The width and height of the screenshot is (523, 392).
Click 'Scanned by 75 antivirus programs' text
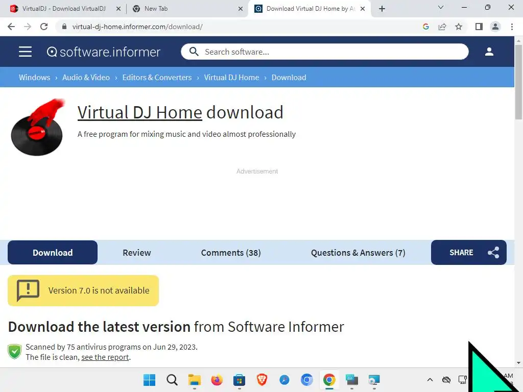click(x=111, y=347)
